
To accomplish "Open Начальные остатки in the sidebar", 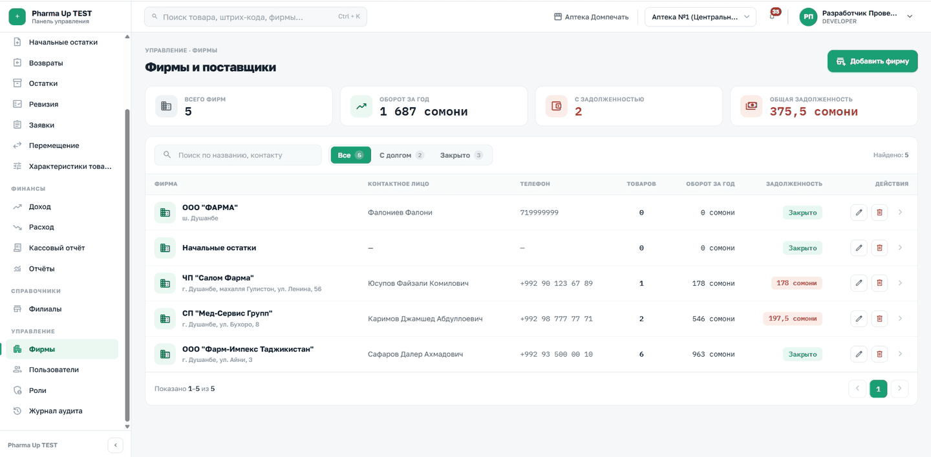I will click(x=62, y=42).
